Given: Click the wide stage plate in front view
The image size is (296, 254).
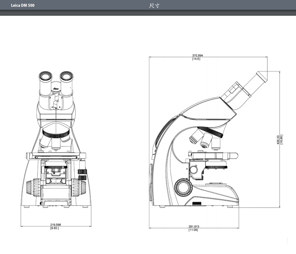Looking at the screenshot, I should pos(56,155).
